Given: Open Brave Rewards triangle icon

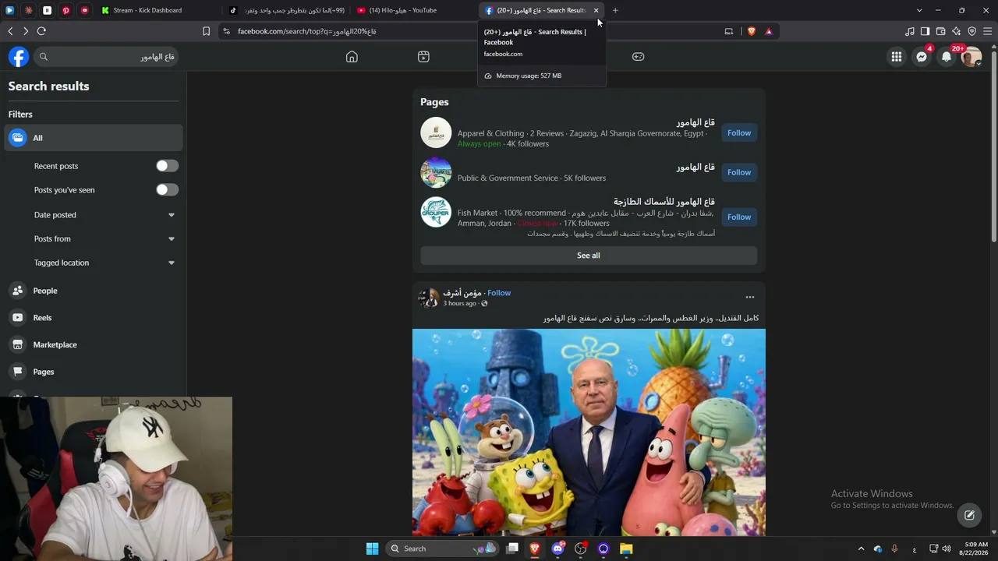Looking at the screenshot, I should point(769,31).
